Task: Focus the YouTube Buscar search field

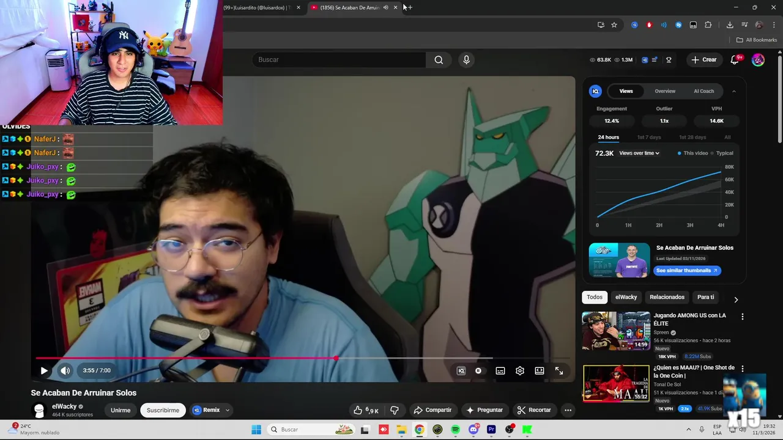Action: click(339, 59)
